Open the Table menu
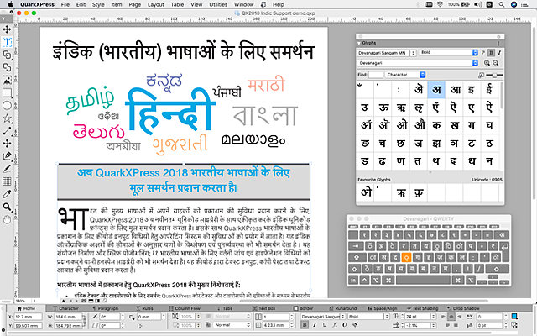The height and width of the screenshot is (336, 537). [177, 4]
